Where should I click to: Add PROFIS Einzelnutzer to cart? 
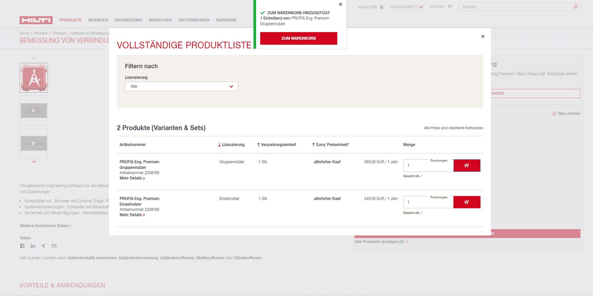click(467, 202)
